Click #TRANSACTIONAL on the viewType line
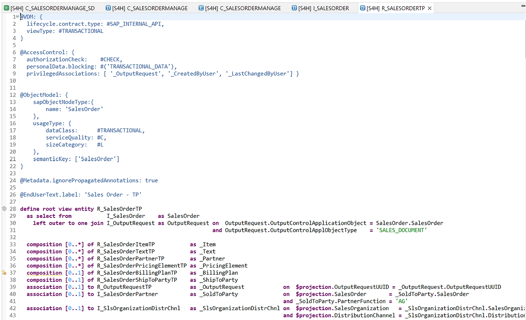This screenshot has height=320, width=526. coord(81,31)
